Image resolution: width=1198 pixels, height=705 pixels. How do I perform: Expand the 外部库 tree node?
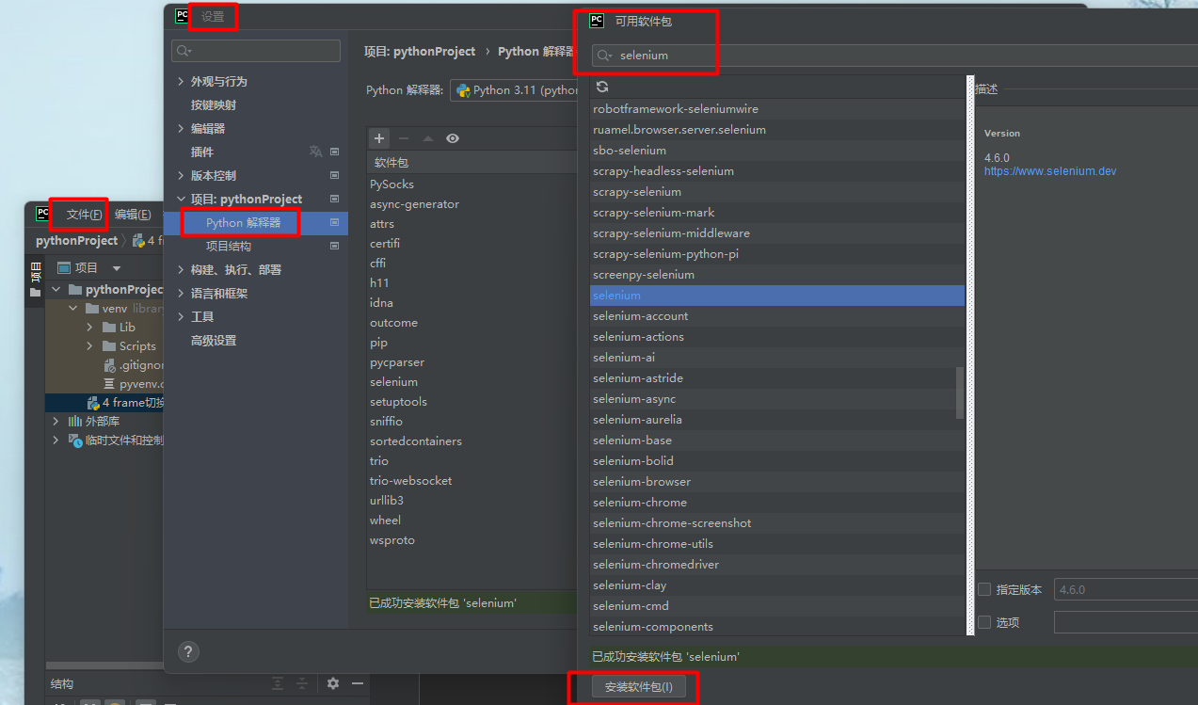click(x=56, y=421)
